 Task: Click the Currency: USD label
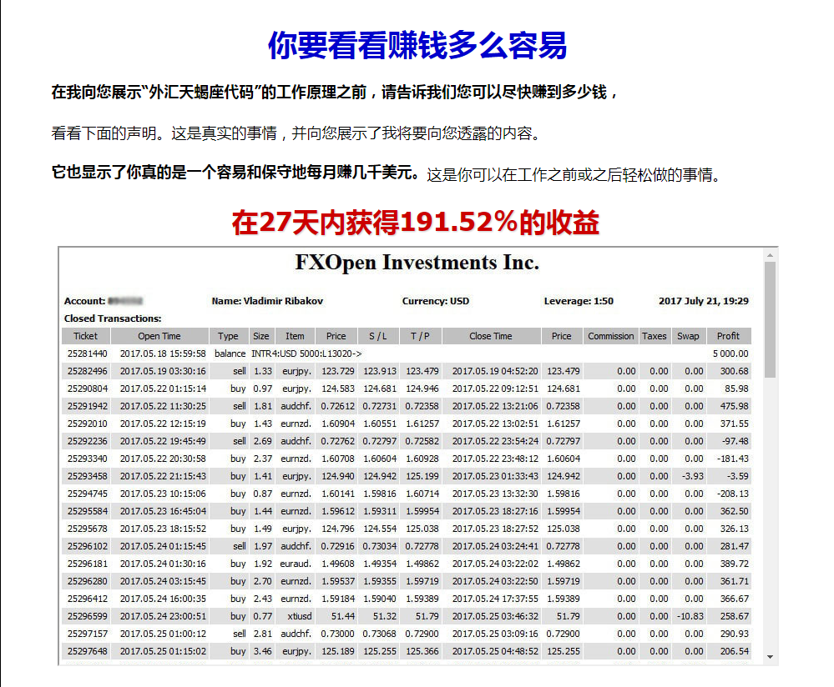(x=436, y=301)
